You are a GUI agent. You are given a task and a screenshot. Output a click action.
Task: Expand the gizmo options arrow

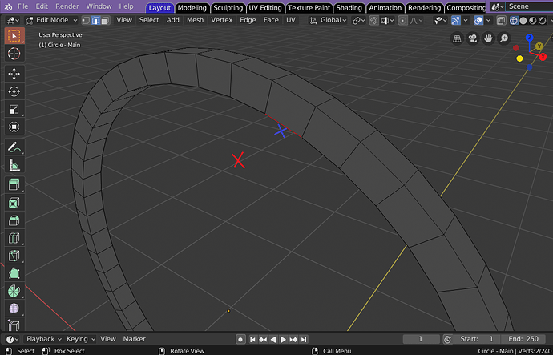(466, 21)
